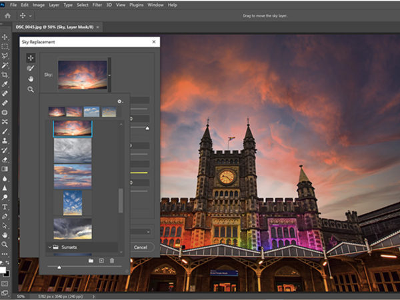This screenshot has height=300, width=400.
Task: Click the create new sky icon
Action: 101,261
